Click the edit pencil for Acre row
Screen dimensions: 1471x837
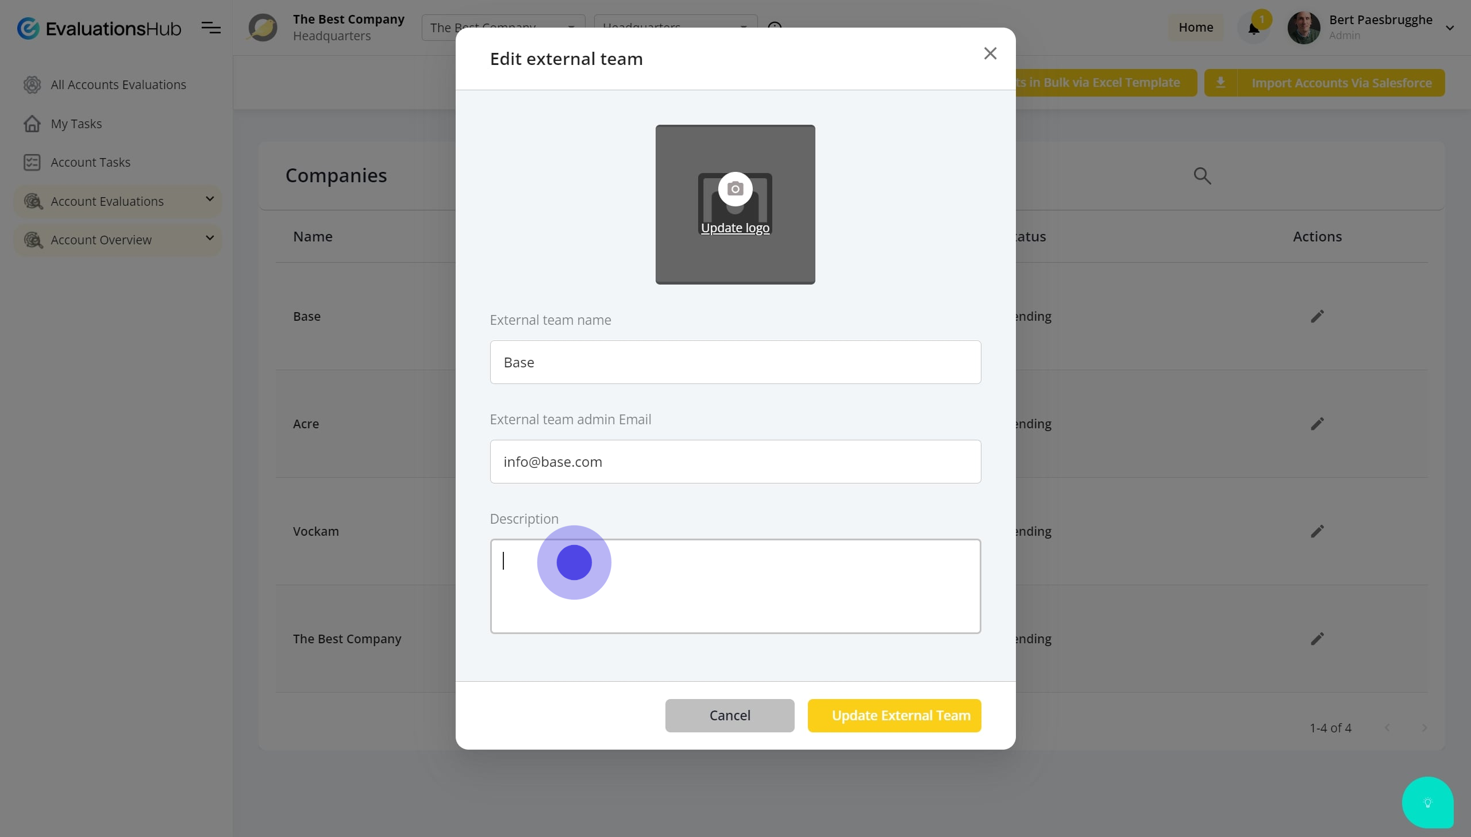(x=1317, y=424)
